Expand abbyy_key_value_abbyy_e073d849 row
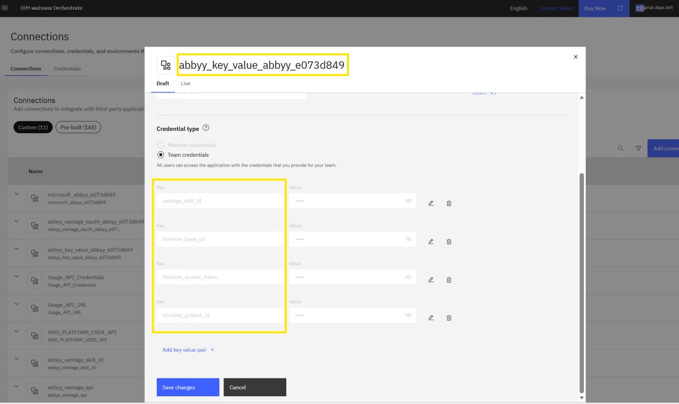Screen dimensions: 679x404 [16, 249]
